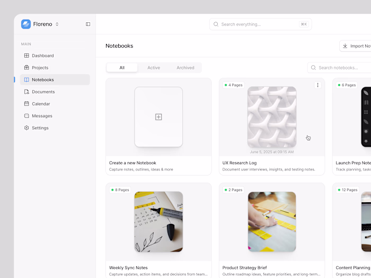Click the Floreno logo icon
Image resolution: width=371 pixels, height=278 pixels.
(26, 24)
